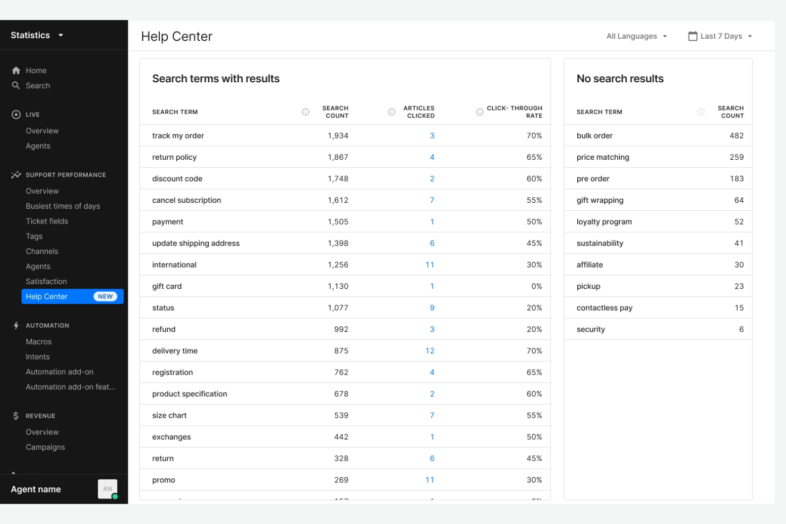Screen dimensions: 786x524
Task: Open the 'Automation add-on' sidebar item
Action: (x=59, y=372)
